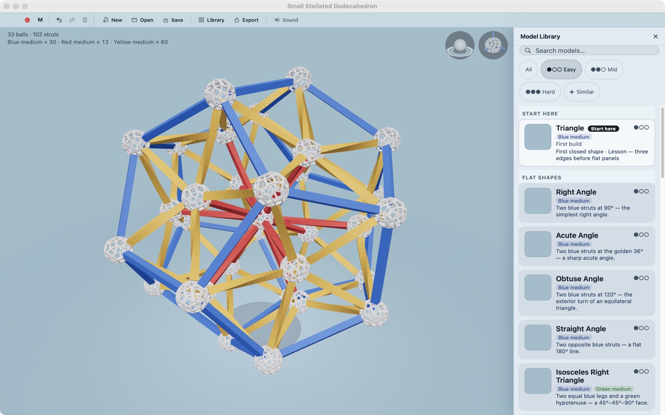This screenshot has width=665, height=415.
Task: Click the ball-on-turntable view icon
Action: [460, 45]
